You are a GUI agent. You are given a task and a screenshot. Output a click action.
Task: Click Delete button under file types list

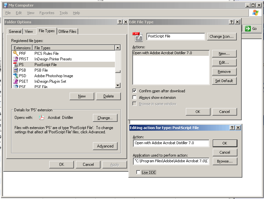tap(108, 96)
